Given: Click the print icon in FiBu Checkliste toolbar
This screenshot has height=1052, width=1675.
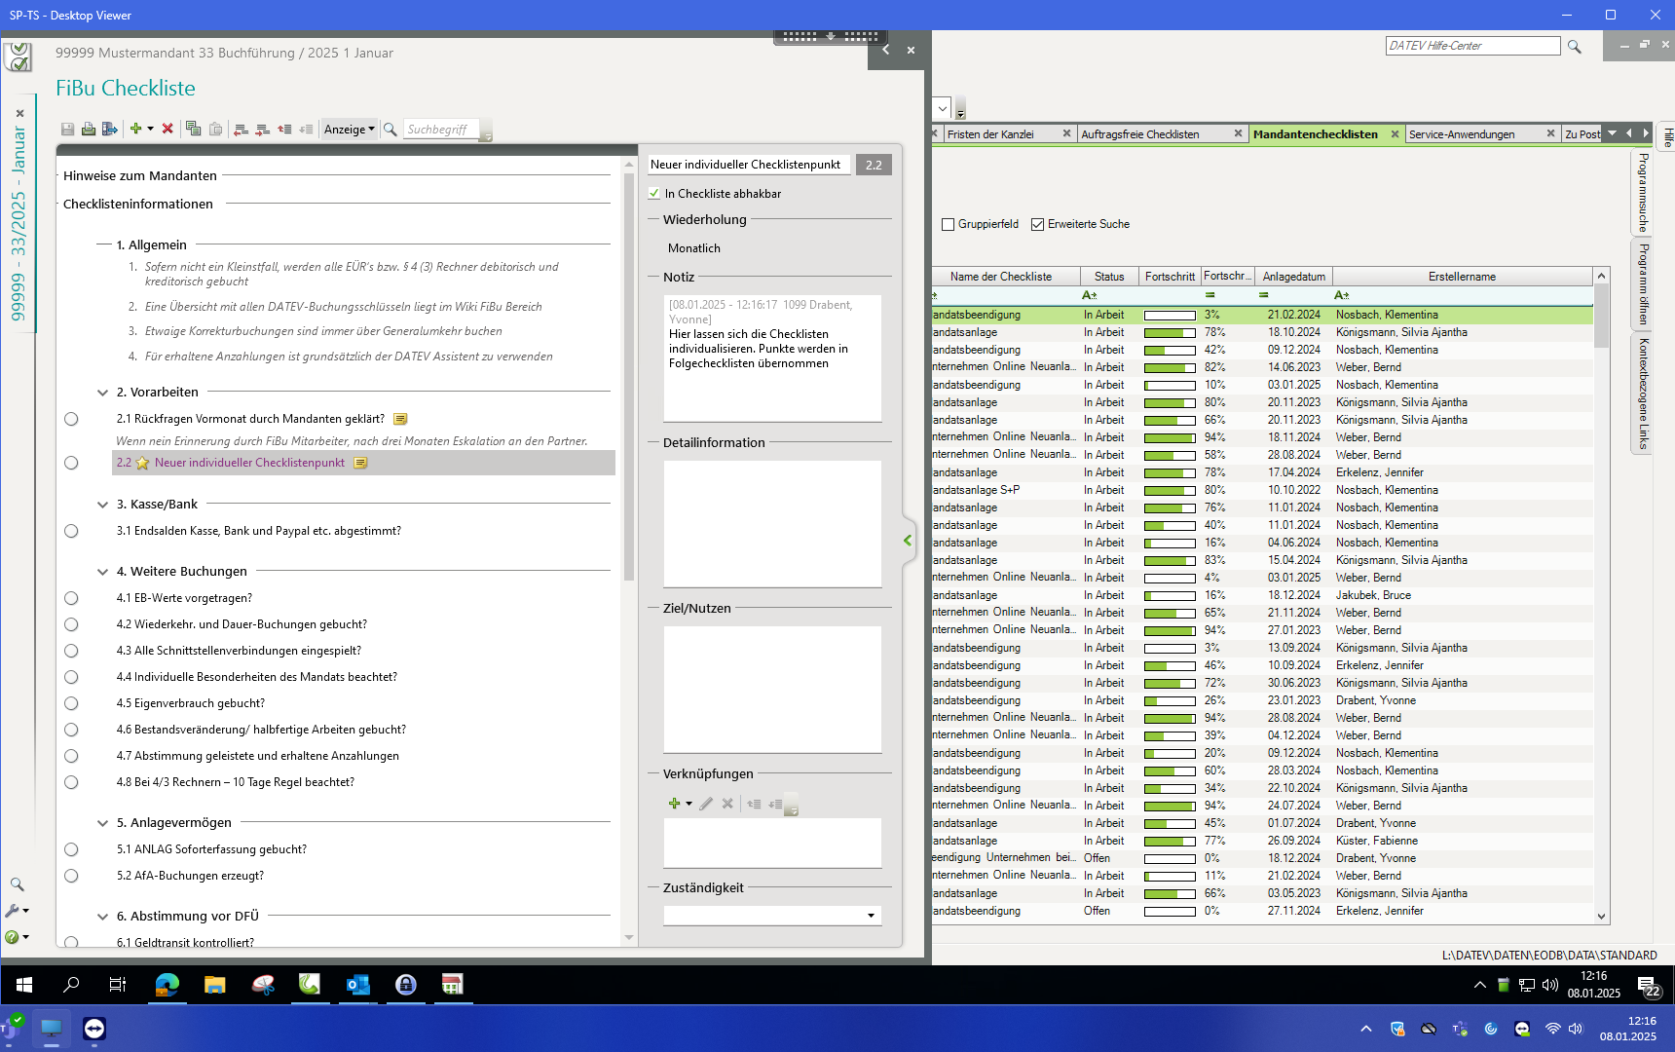Looking at the screenshot, I should click(89, 129).
